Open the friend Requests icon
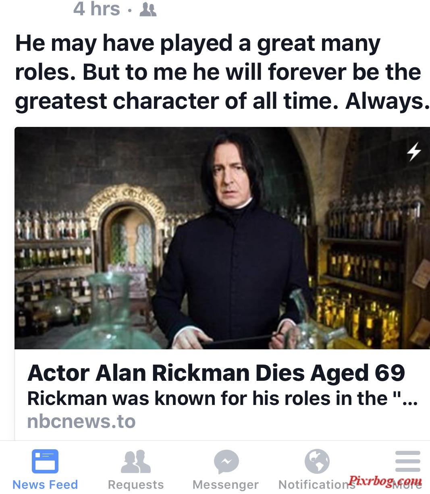 pyautogui.click(x=136, y=461)
